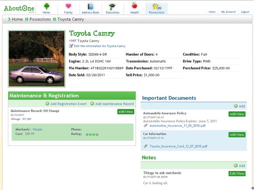Click the green plus icon for Add Maintenance Record

pyautogui.click(x=92, y=104)
